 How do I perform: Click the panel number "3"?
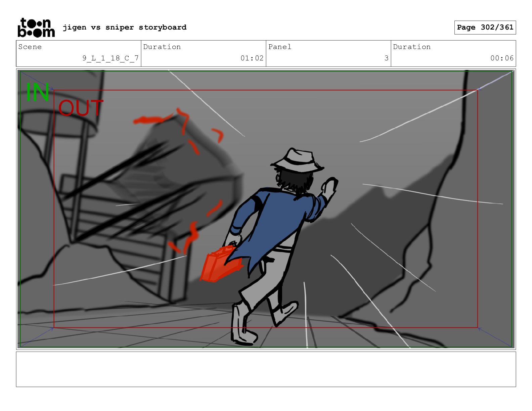(x=386, y=58)
